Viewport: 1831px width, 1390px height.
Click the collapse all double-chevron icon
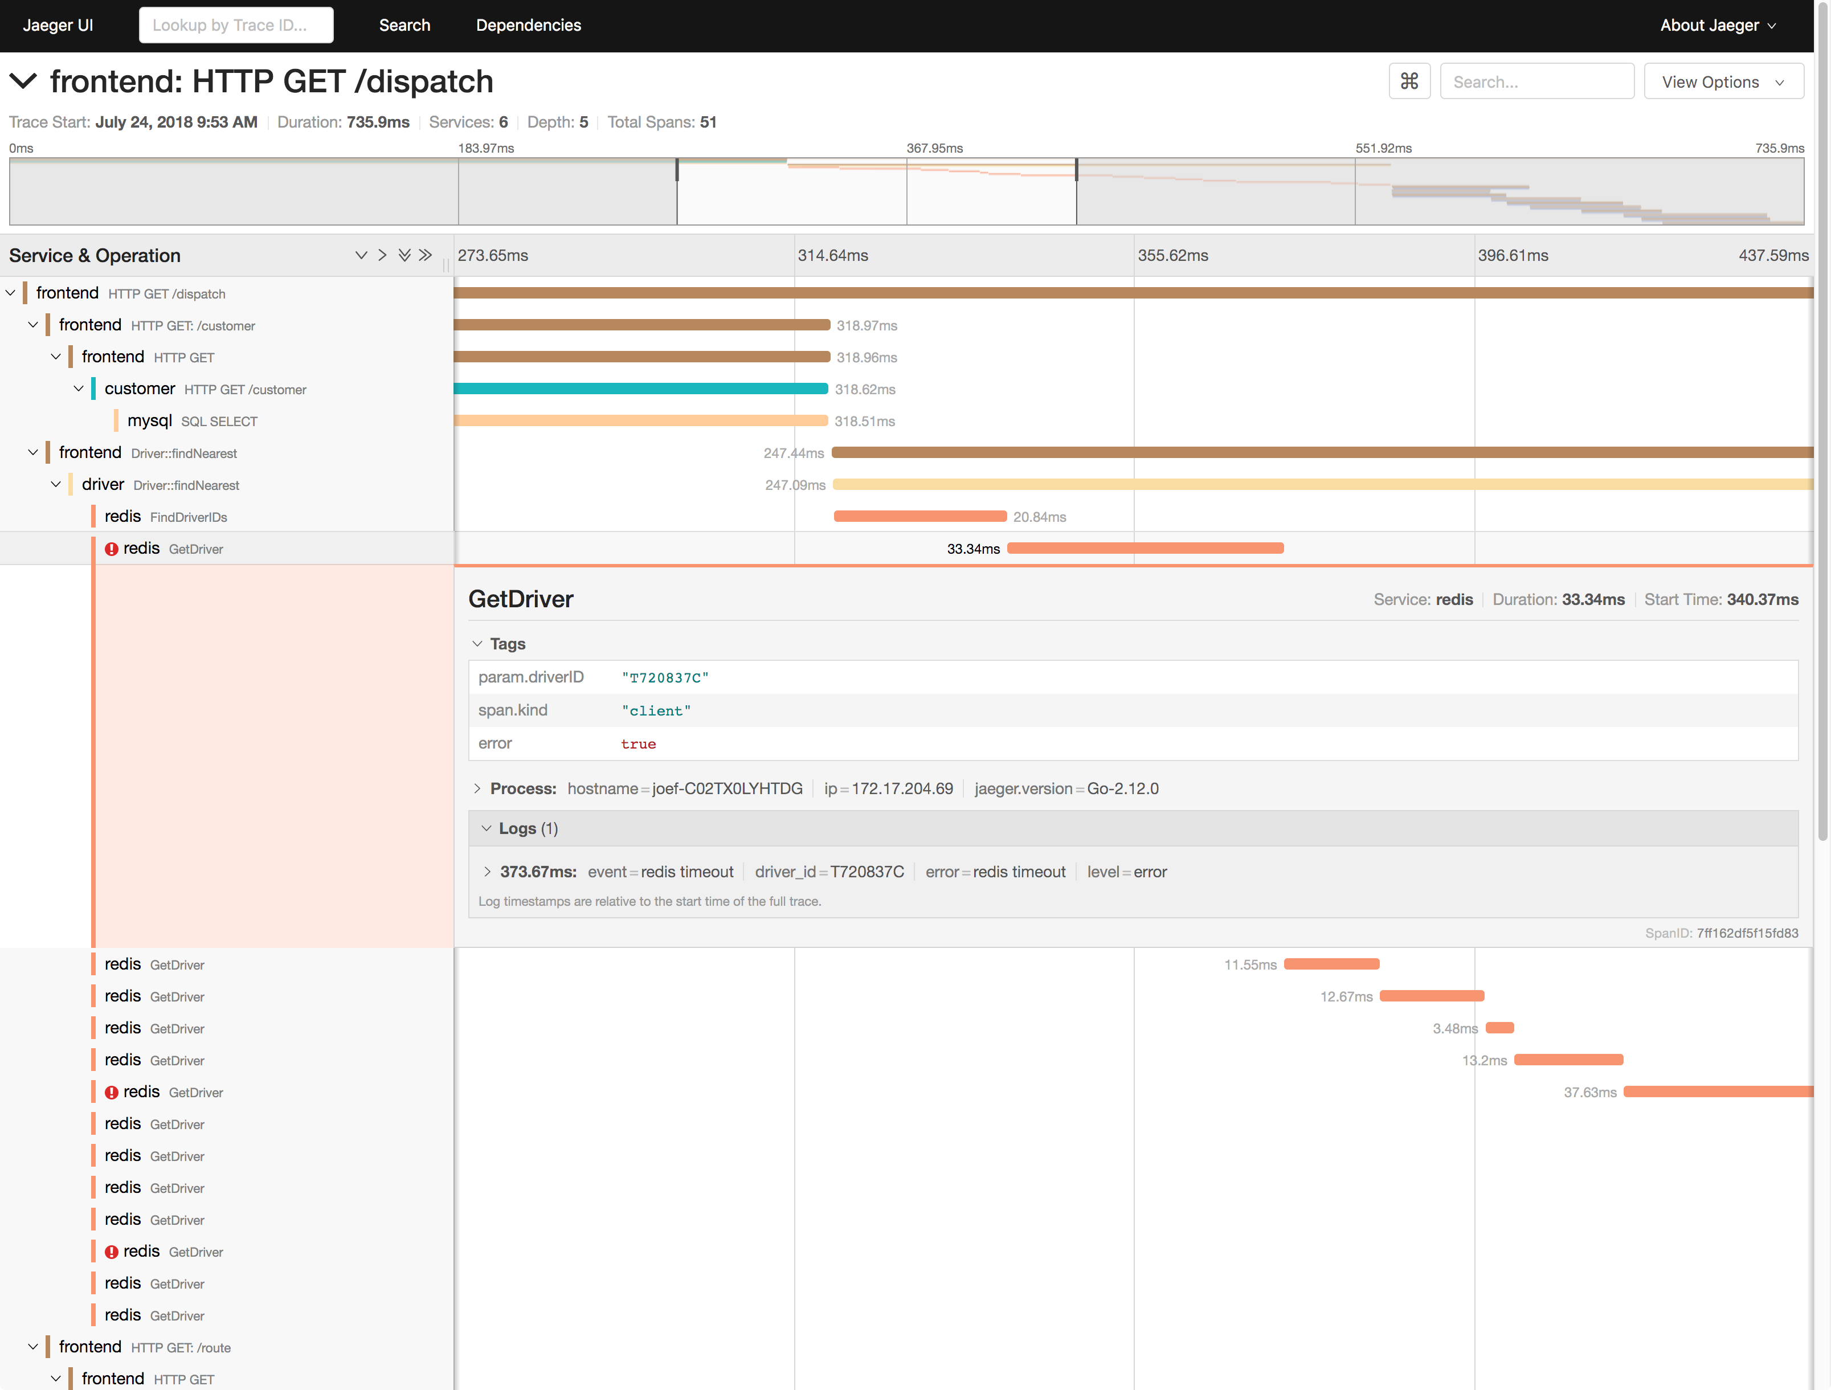[x=426, y=255]
